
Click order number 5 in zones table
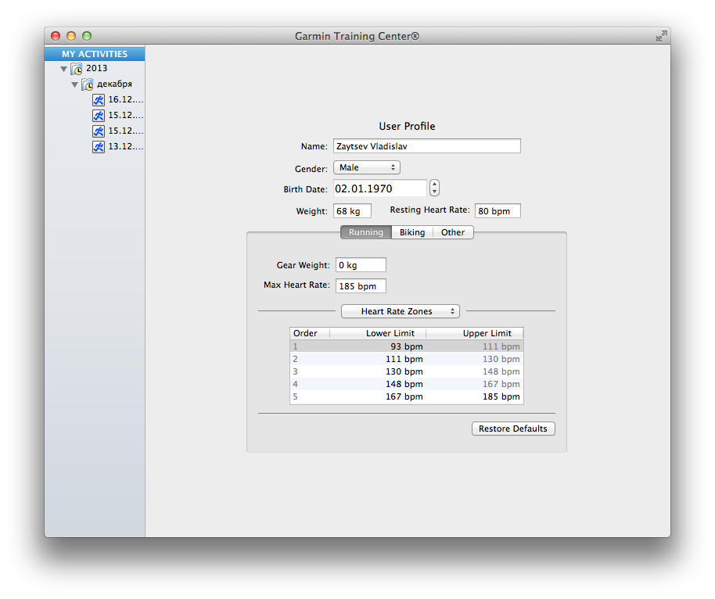tap(295, 396)
